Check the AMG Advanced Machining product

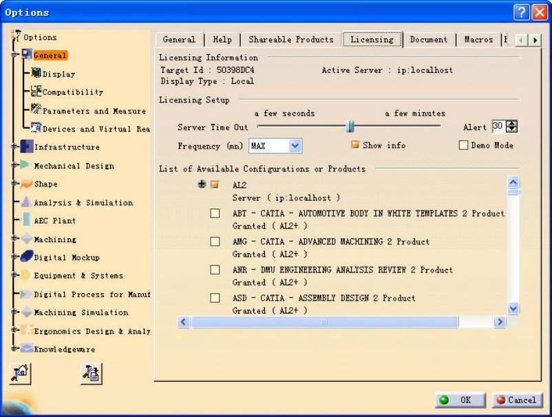click(215, 242)
